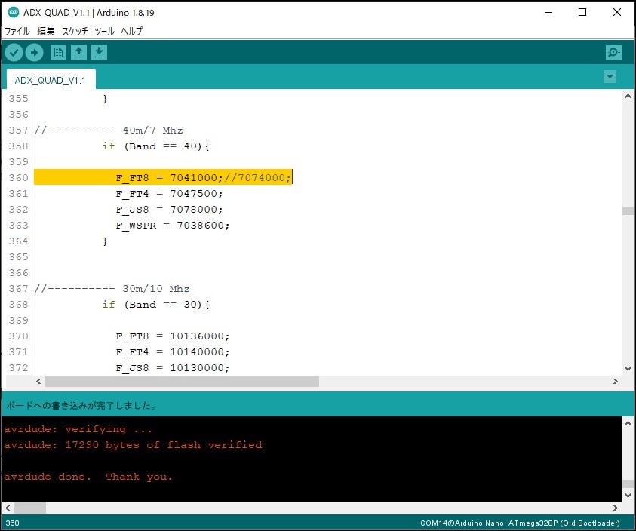Click the Verify sketch checkmark button

(14, 52)
